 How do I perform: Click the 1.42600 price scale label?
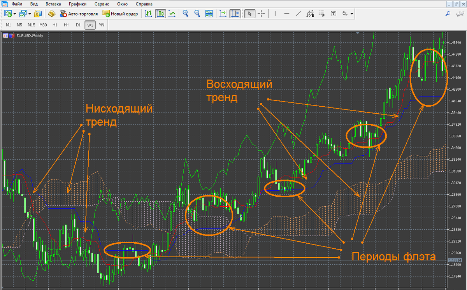tap(455, 89)
